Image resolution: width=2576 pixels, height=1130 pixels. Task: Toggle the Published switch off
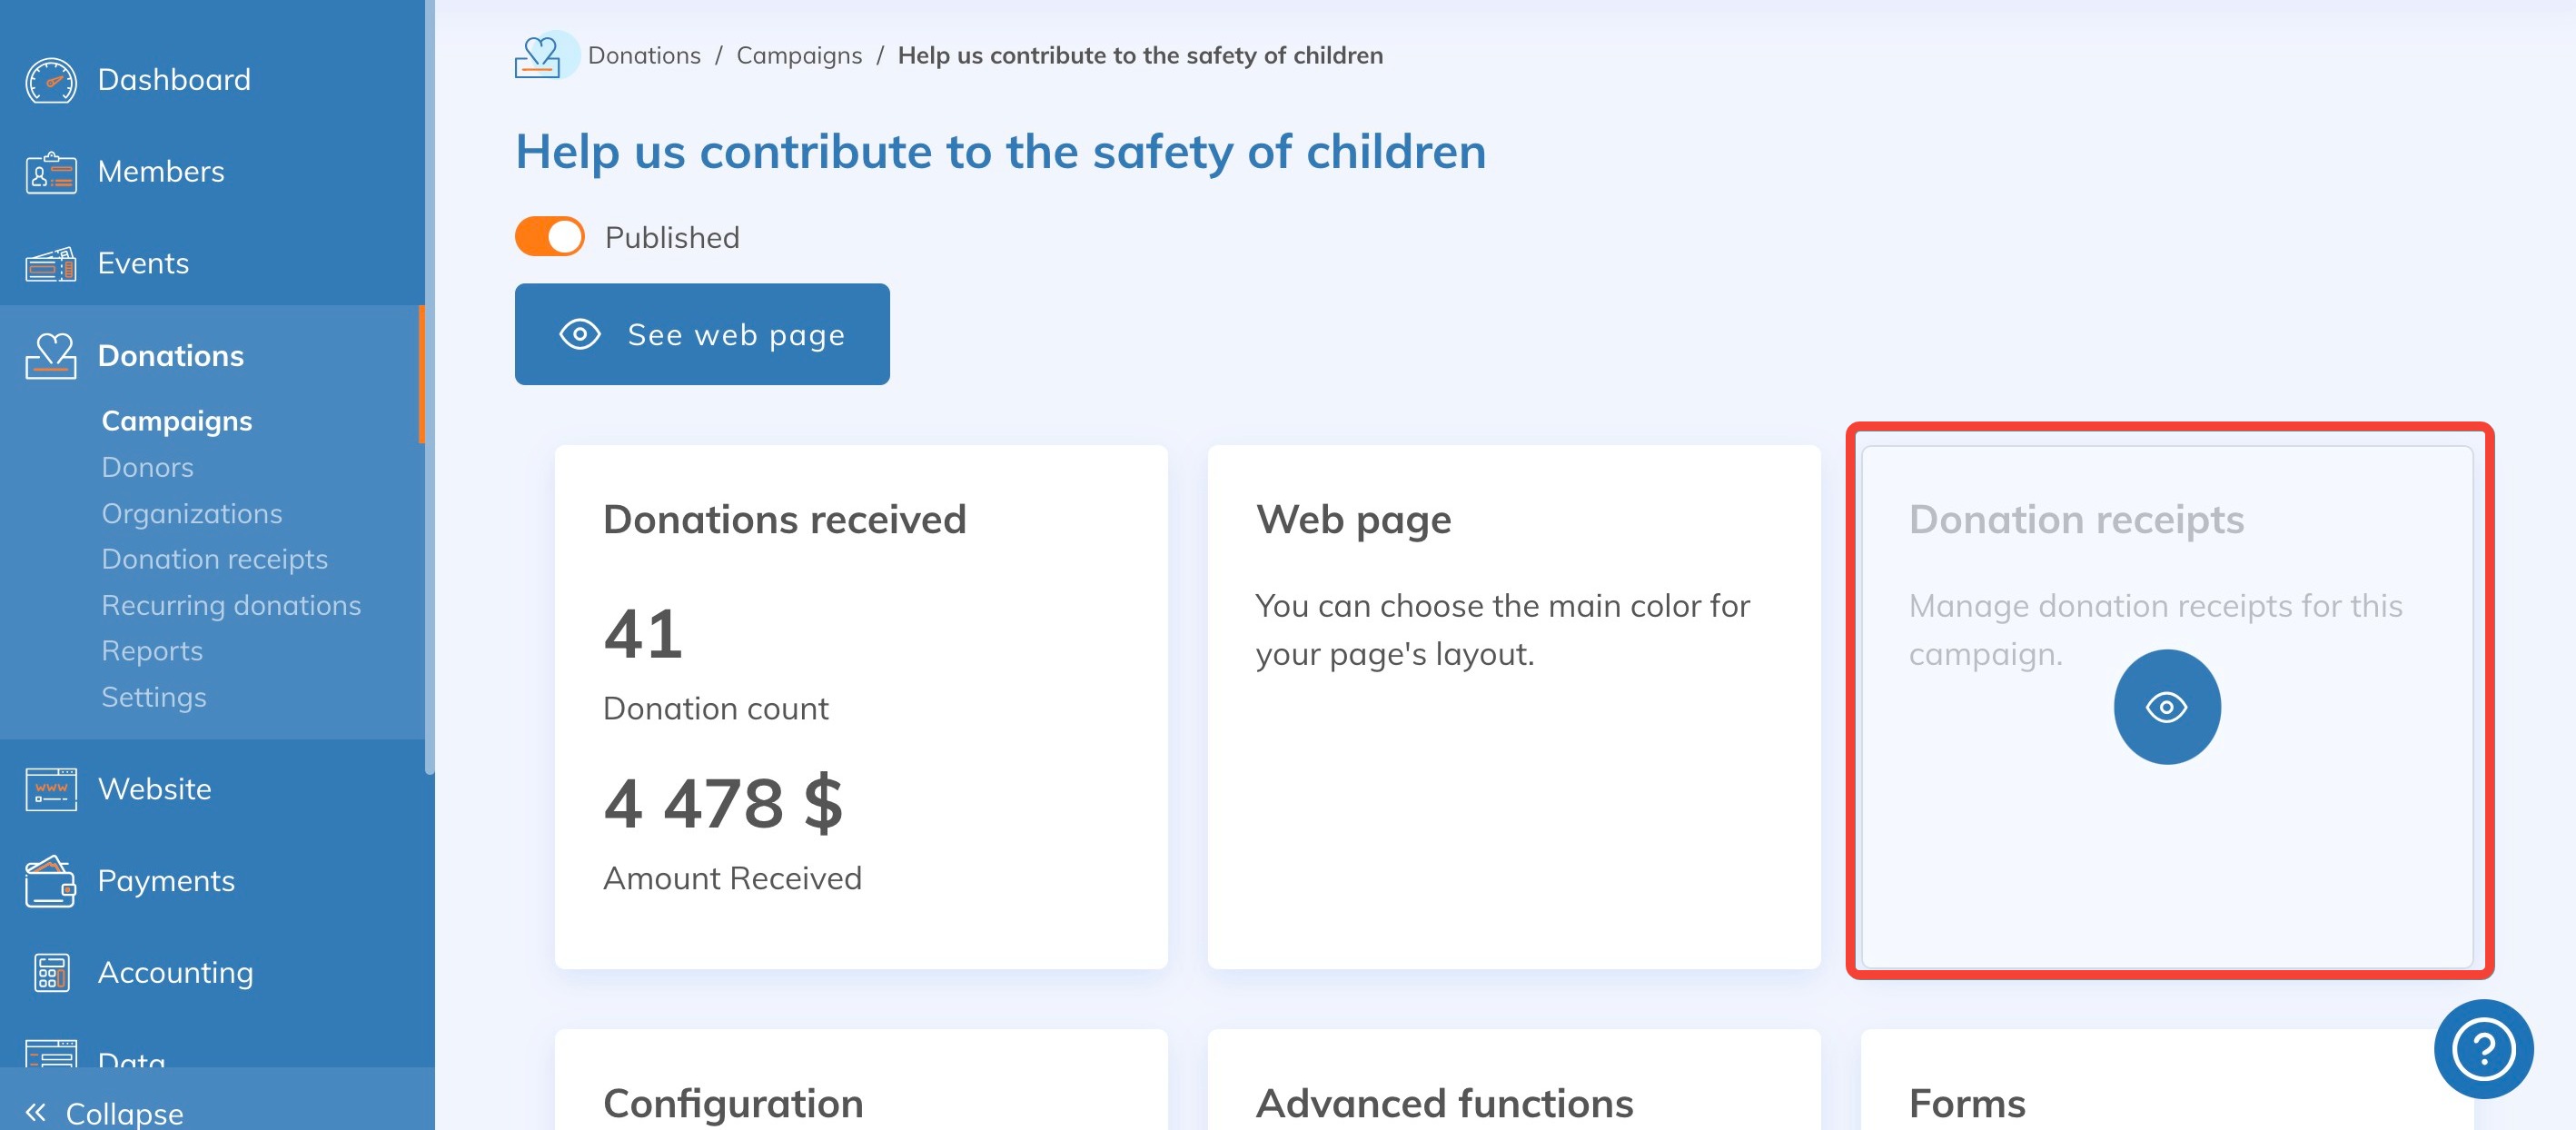[549, 237]
